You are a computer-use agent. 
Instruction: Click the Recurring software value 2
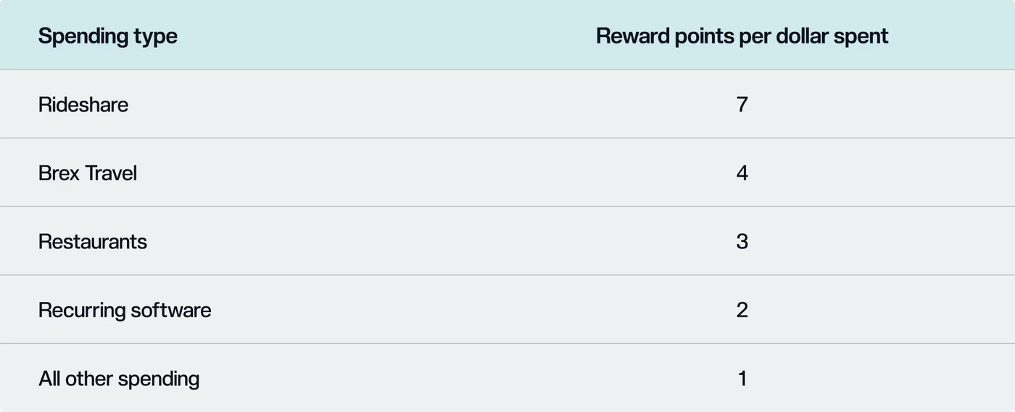pyautogui.click(x=742, y=310)
